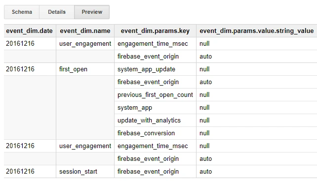The height and width of the screenshot is (183, 317).
Task: Select the first_open event name cell
Action: coord(85,69)
